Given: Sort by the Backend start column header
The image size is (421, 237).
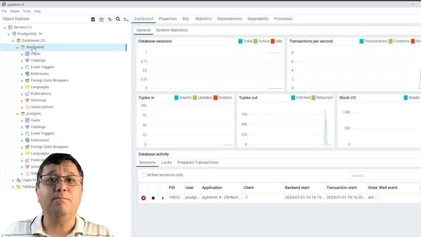Looking at the screenshot, I should 297,188.
